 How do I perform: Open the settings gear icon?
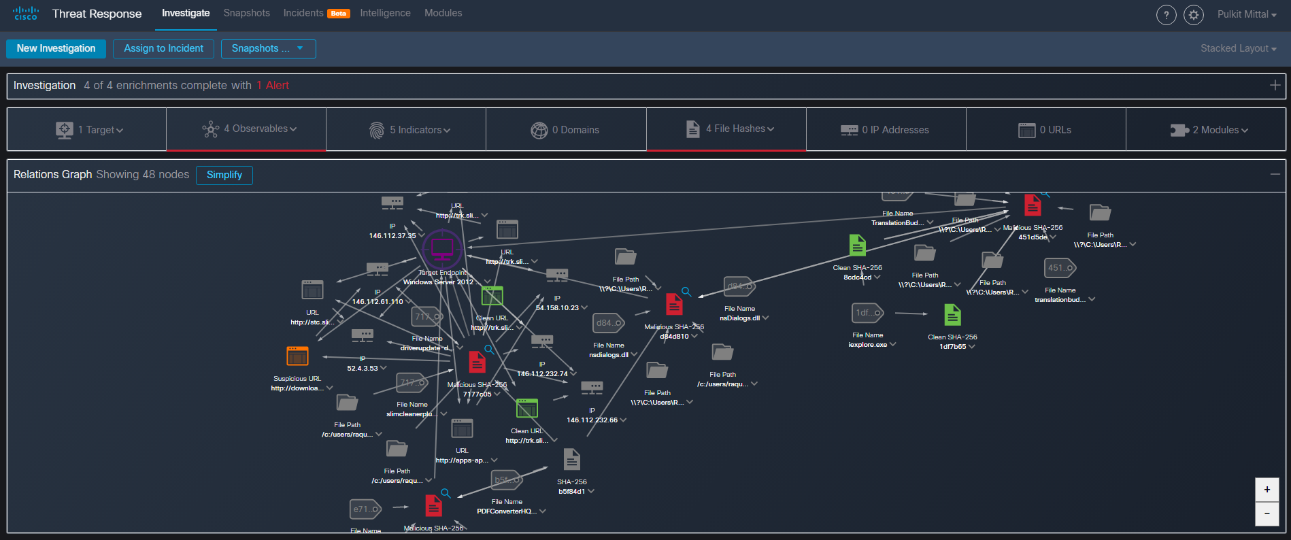(1193, 14)
